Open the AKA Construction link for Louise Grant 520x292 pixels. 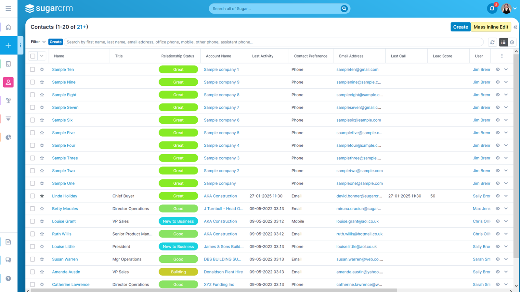coord(220,221)
